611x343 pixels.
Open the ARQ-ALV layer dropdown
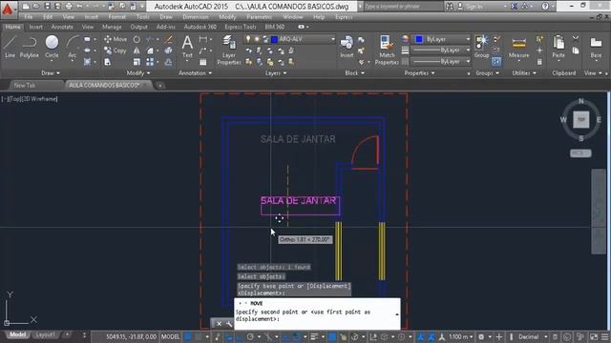(289, 39)
